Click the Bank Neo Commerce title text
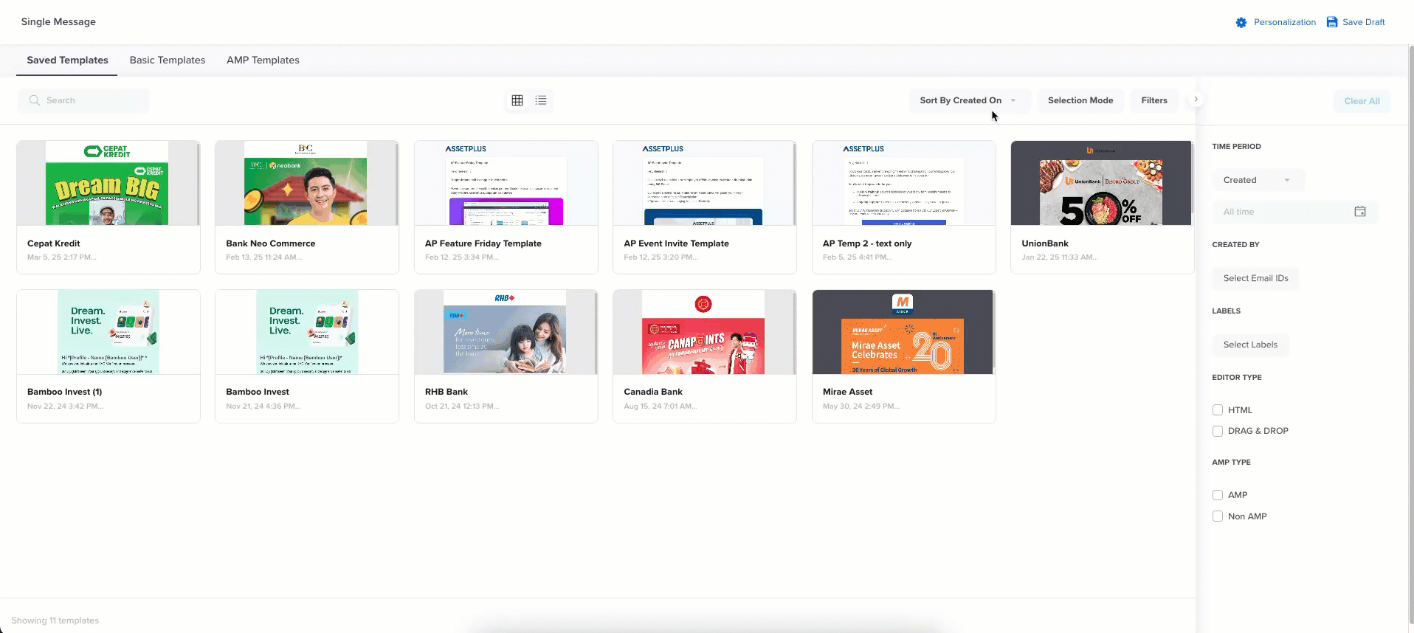The width and height of the screenshot is (1414, 633). (x=270, y=243)
